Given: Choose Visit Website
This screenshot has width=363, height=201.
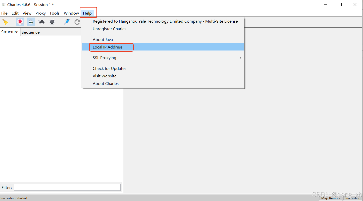Looking at the screenshot, I should tap(163, 76).
